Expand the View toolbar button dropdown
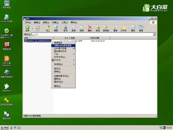The height and width of the screenshot is (130, 173). pyautogui.click(x=144, y=27)
